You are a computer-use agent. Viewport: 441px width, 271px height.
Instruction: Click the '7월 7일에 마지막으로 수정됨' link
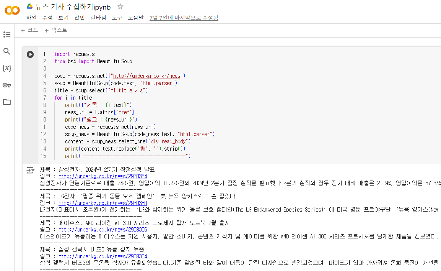point(184,18)
